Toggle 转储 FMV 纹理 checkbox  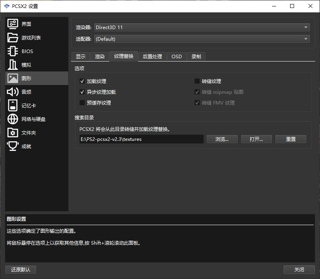(x=197, y=103)
